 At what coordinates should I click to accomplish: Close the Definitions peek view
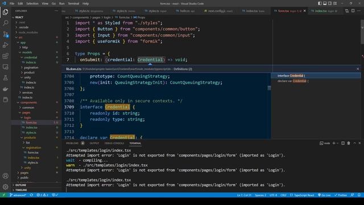tap(358, 69)
